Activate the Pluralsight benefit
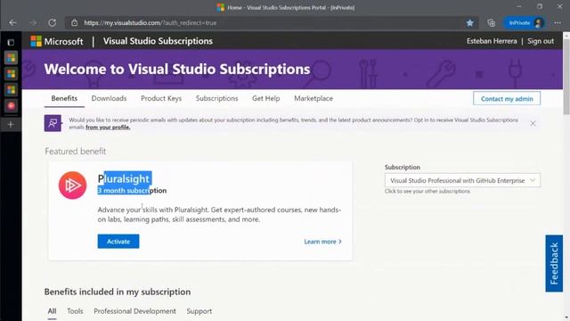This screenshot has width=570, height=321. (118, 242)
